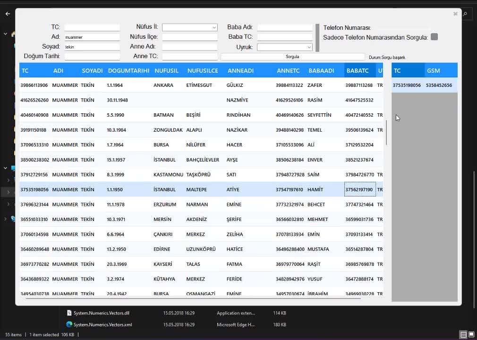Click the GSM column header
The width and height of the screenshot is (477, 340).
point(433,70)
